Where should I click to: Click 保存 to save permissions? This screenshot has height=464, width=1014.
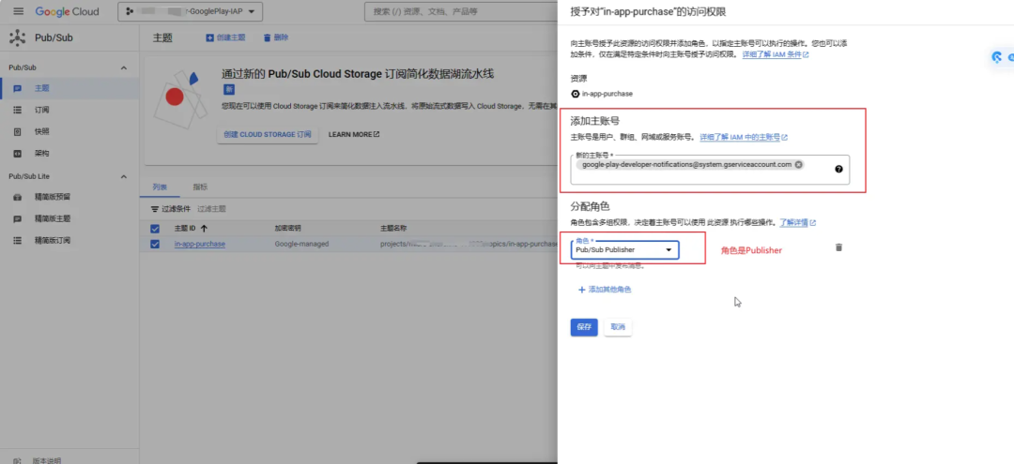click(584, 327)
